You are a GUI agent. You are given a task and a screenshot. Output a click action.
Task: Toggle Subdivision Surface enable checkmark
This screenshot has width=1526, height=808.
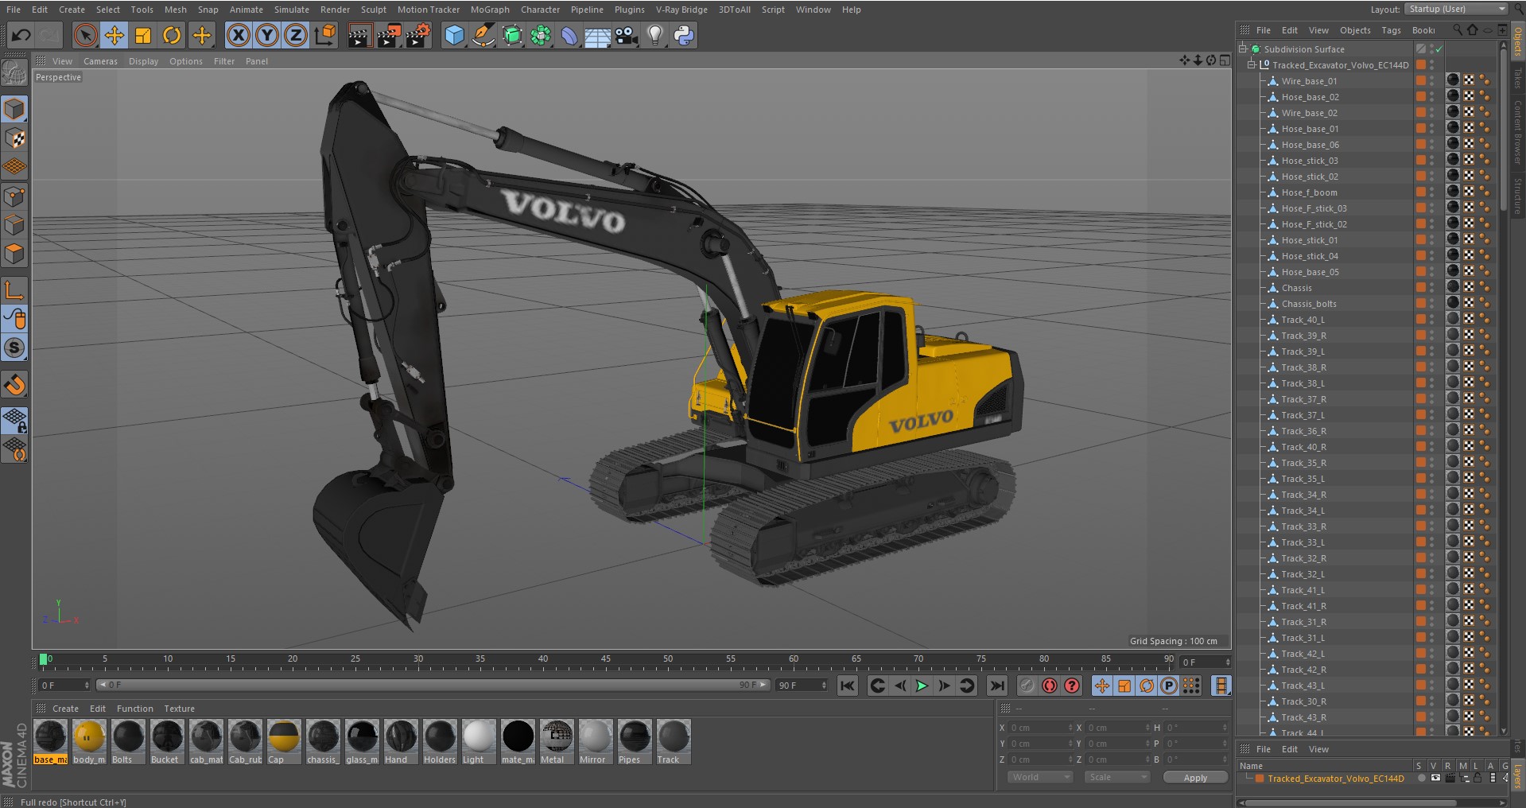pos(1439,49)
